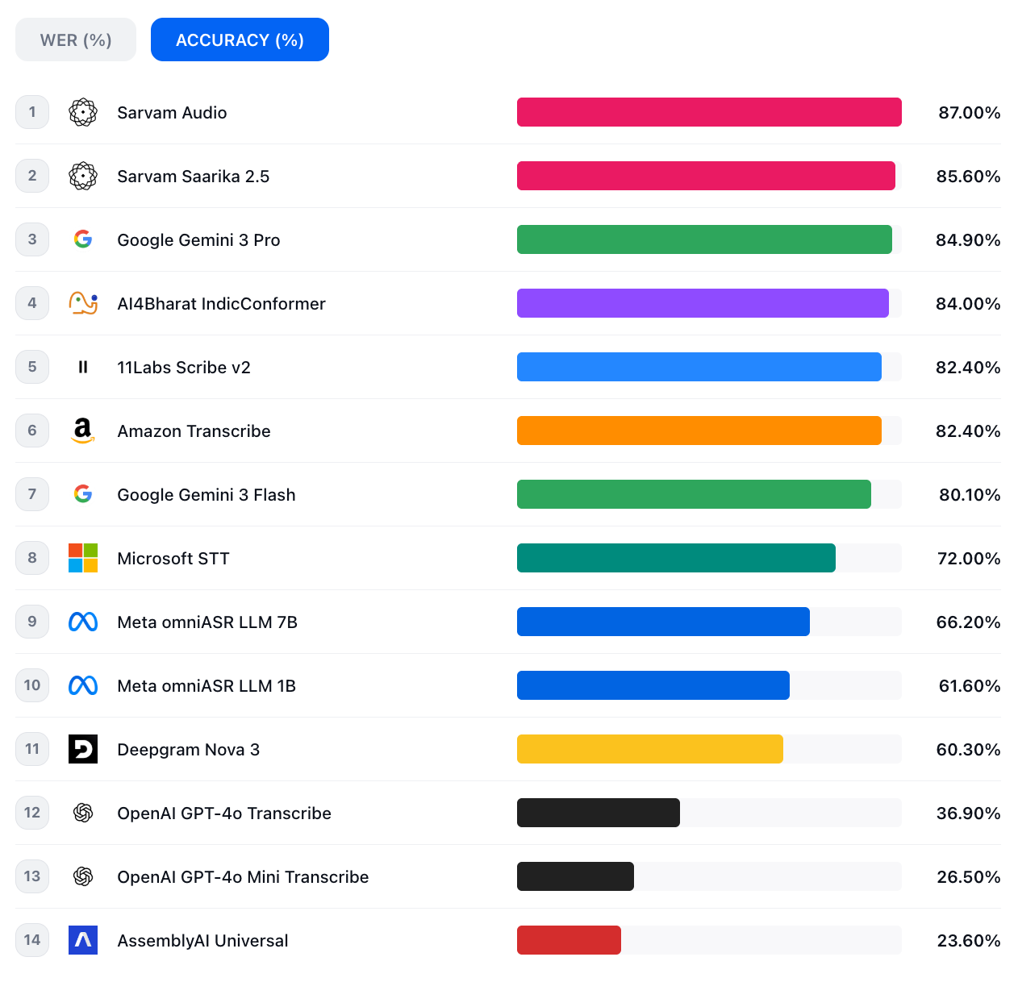Click the Microsoft STT logo
The width and height of the screenshot is (1018, 982).
83,558
